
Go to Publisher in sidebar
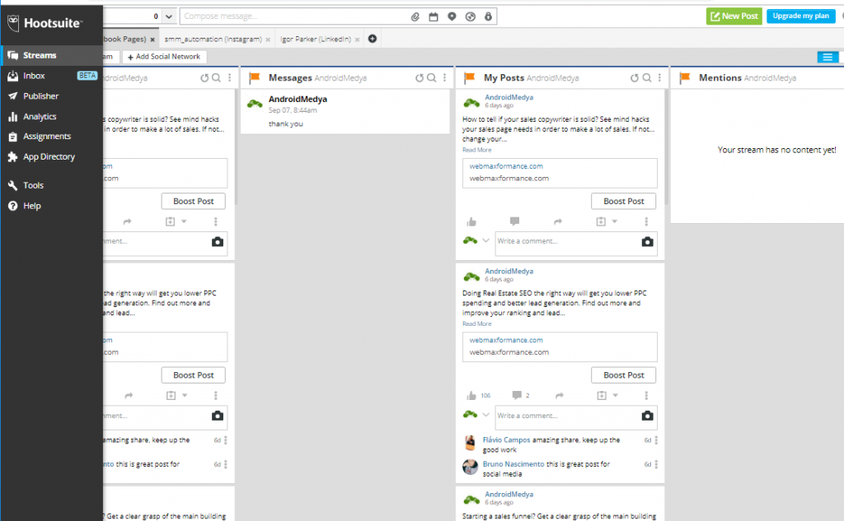(x=52, y=96)
